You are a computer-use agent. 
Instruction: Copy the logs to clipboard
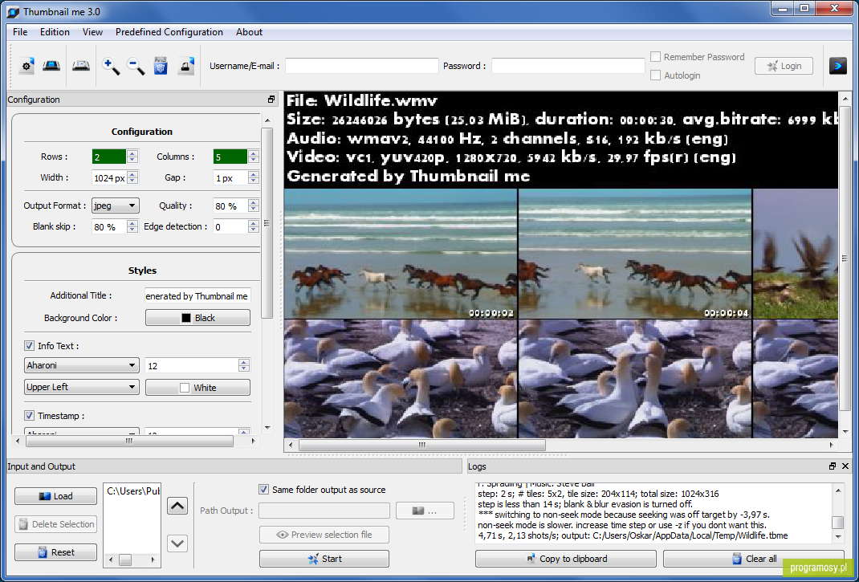tap(566, 559)
